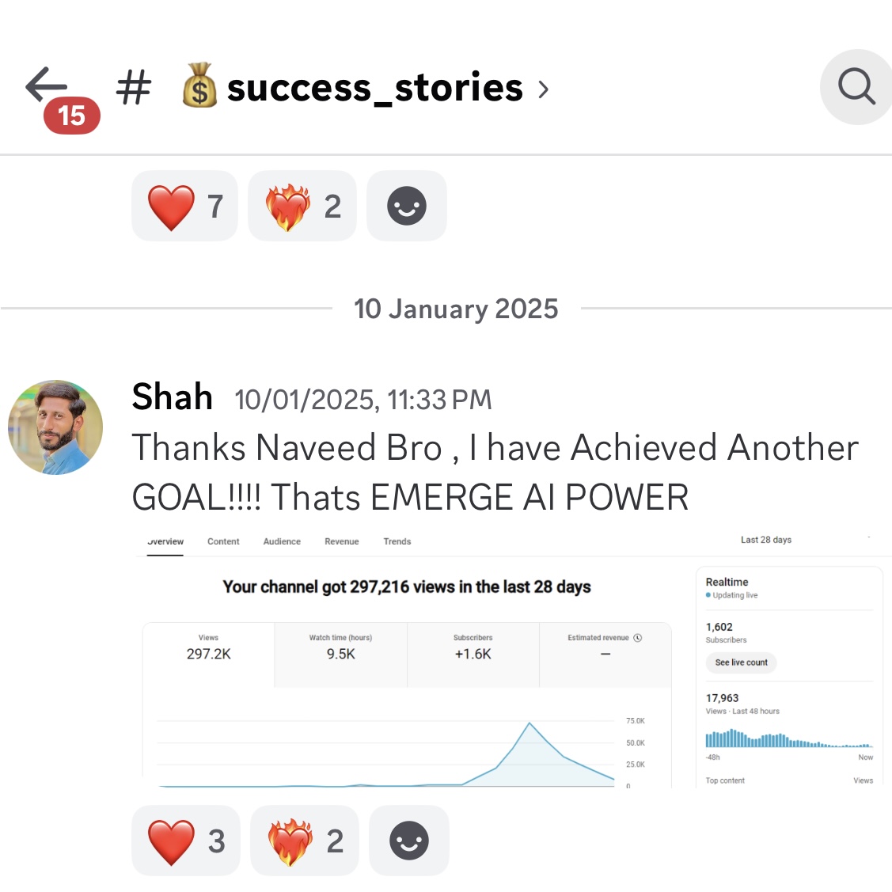Click the money bag channel emoji
The image size is (892, 892).
pos(199,86)
